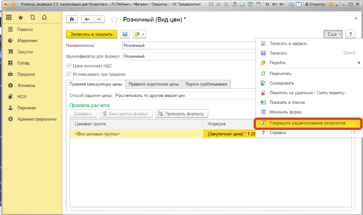The image size is (363, 215).
Task: Click the Home page icon
Action: (72, 19)
